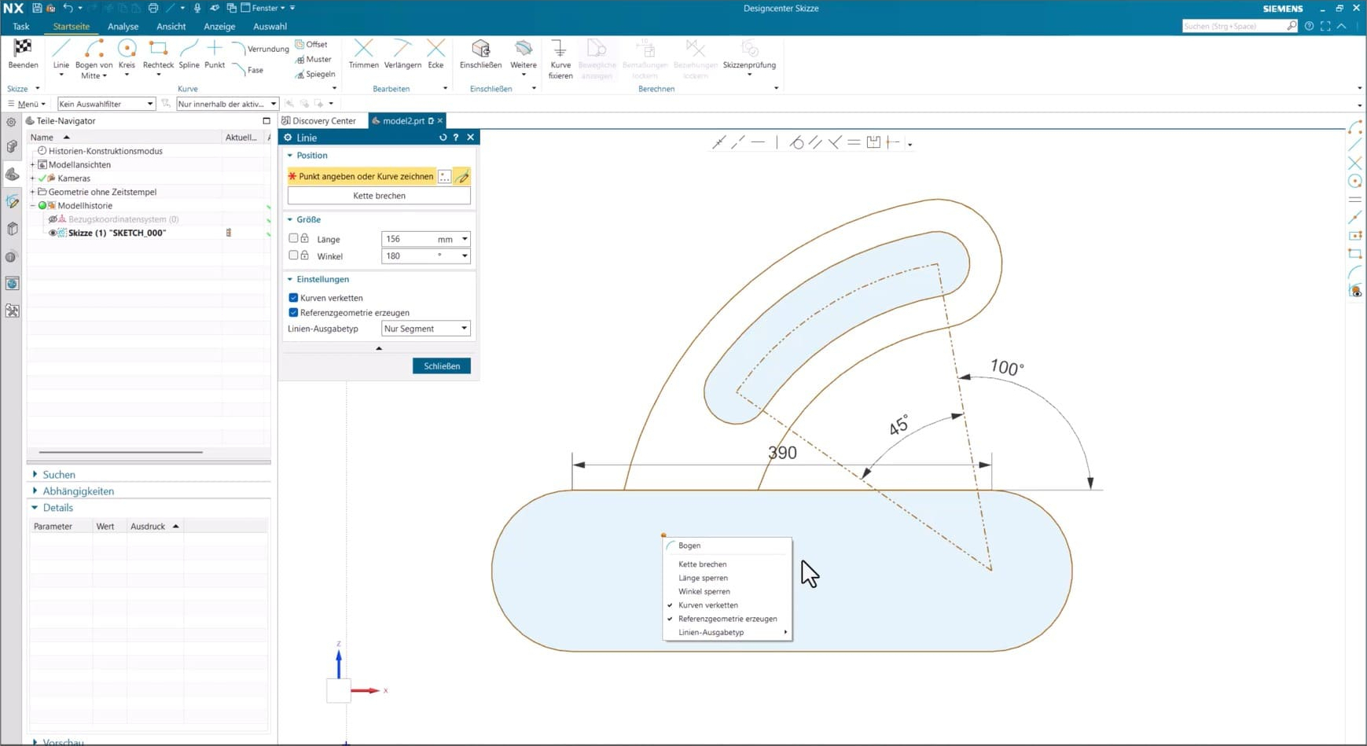Image resolution: width=1367 pixels, height=746 pixels.
Task: Open the Kein Auswahlfilter dropdown
Action: tap(105, 104)
